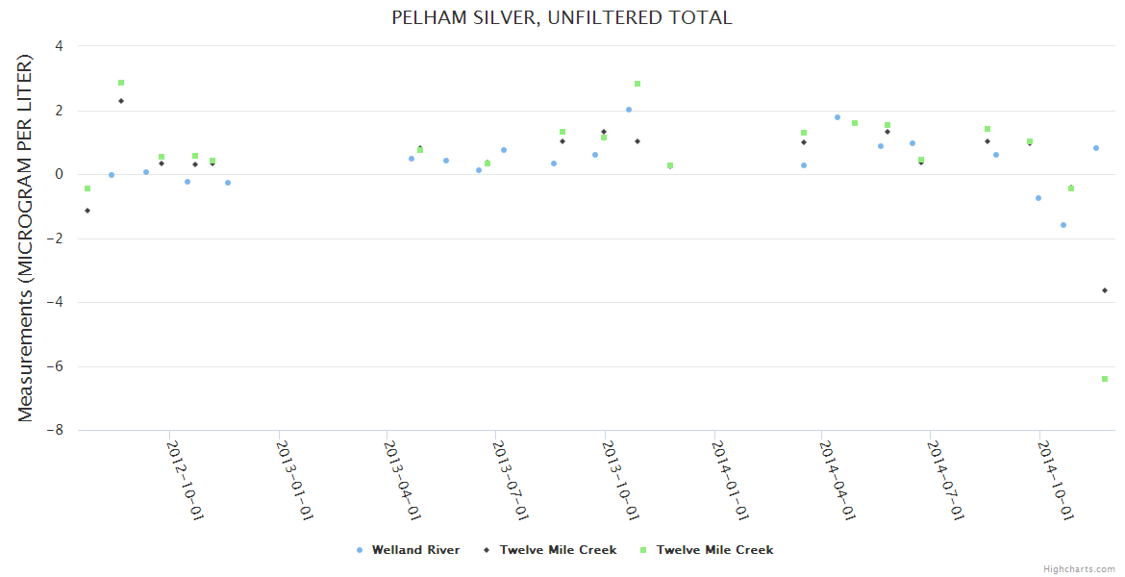The width and height of the screenshot is (1125, 577).
Task: Hide the green-square Twelve Mile Creek series label
Action: click(714, 550)
